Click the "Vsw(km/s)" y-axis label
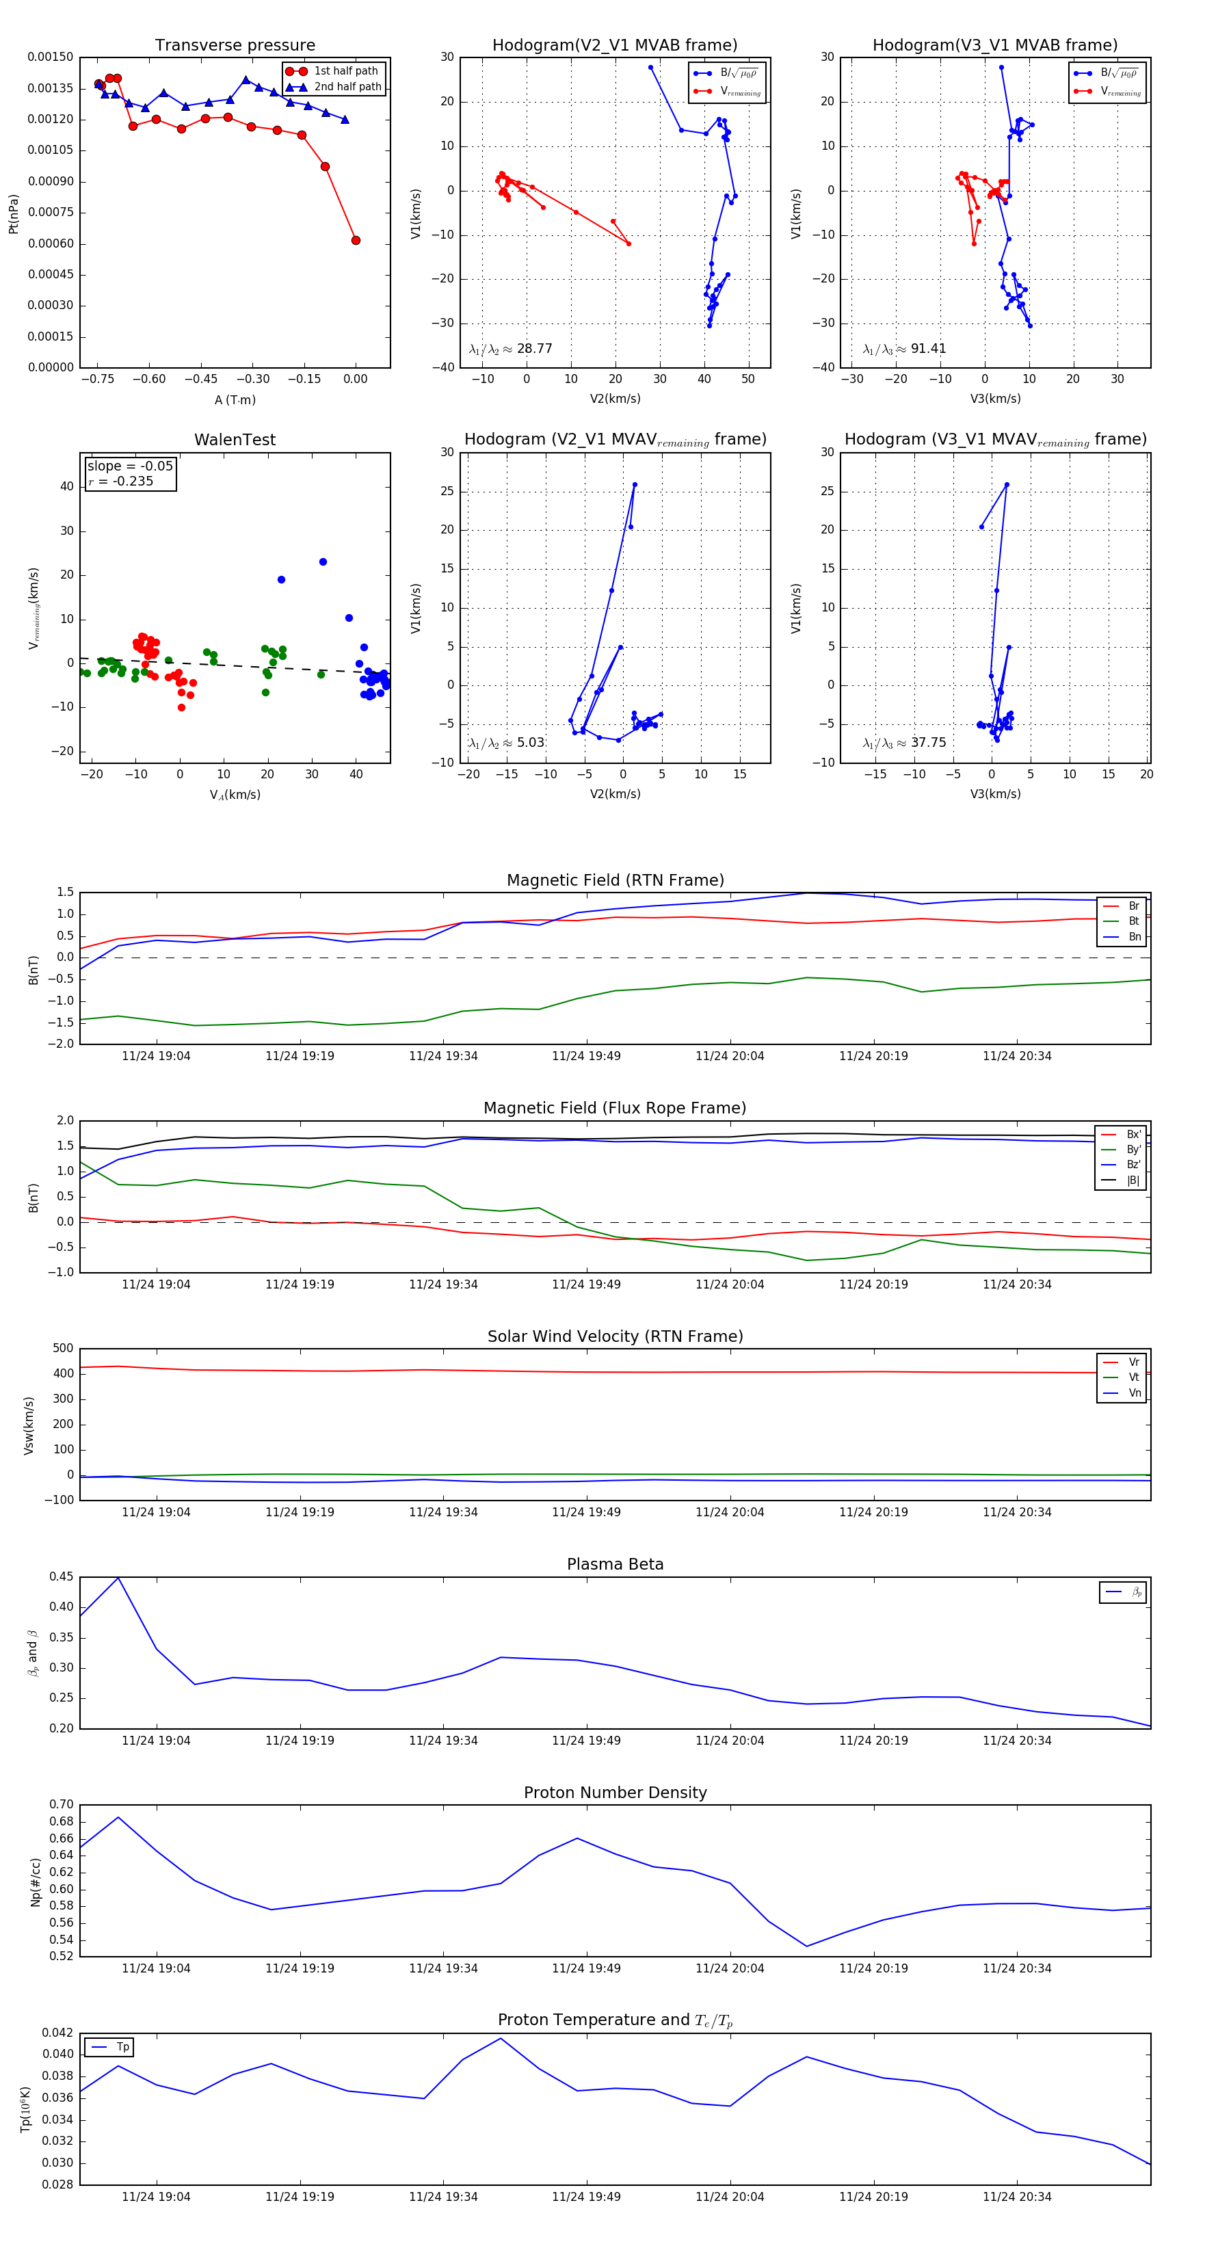 click(x=29, y=1425)
